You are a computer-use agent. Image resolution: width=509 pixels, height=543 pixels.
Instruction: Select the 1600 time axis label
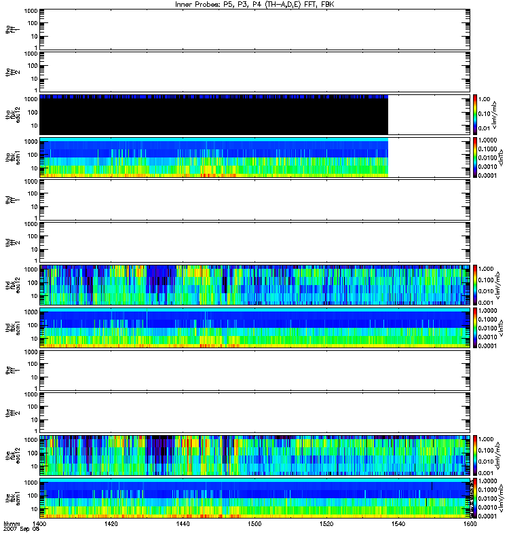(x=470, y=523)
